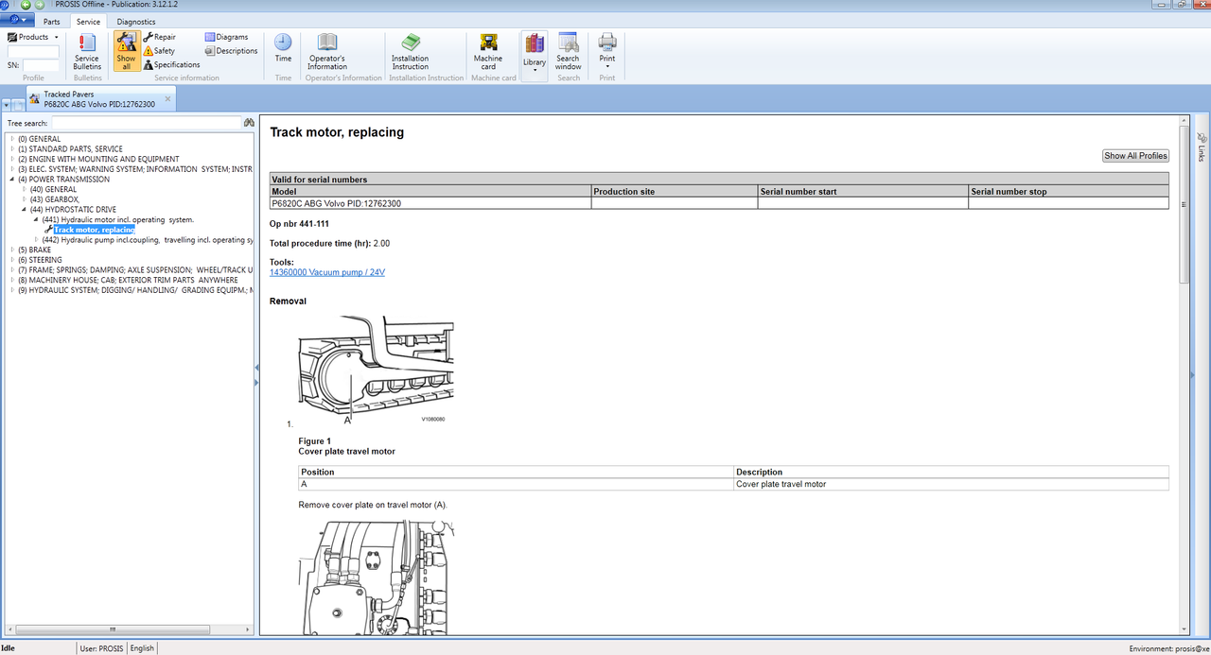This screenshot has height=655, width=1211.
Task: Click the SN serial number field
Action: 41,65
